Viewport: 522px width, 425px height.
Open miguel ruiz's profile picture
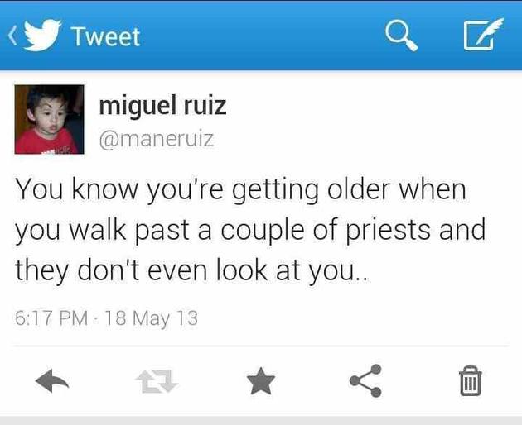tap(49, 119)
